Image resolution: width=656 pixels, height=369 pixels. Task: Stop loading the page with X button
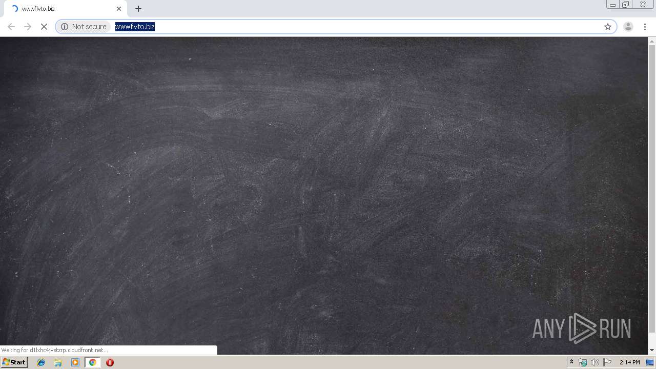pos(44,27)
